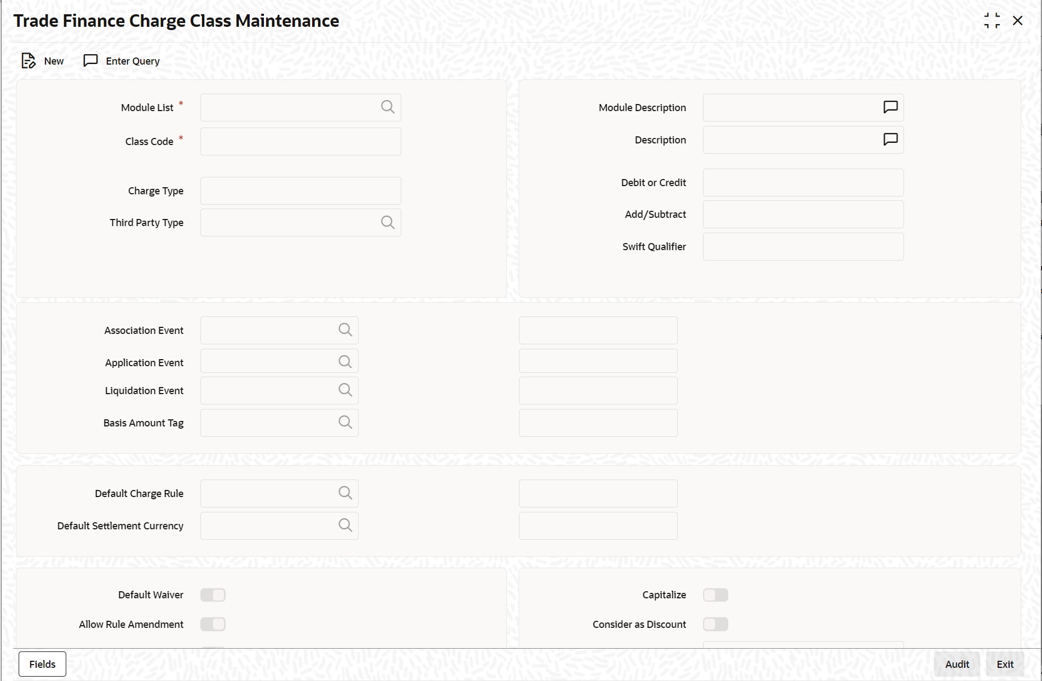
Task: Click the Audit button
Action: click(956, 663)
